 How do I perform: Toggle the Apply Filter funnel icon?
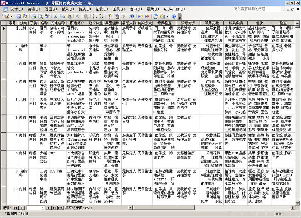coord(123,17)
